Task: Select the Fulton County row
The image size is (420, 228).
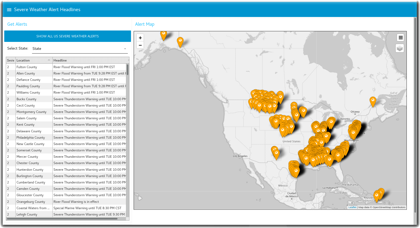Action: coord(66,67)
